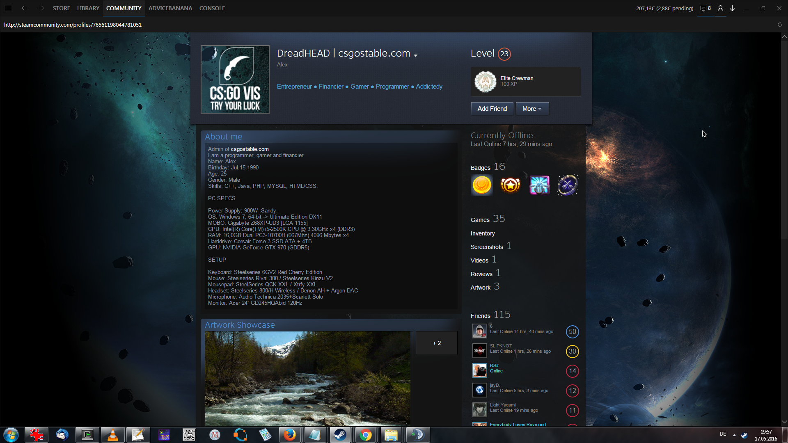The width and height of the screenshot is (788, 443).
Task: Click the hamburger menu icon
Action: tap(8, 8)
